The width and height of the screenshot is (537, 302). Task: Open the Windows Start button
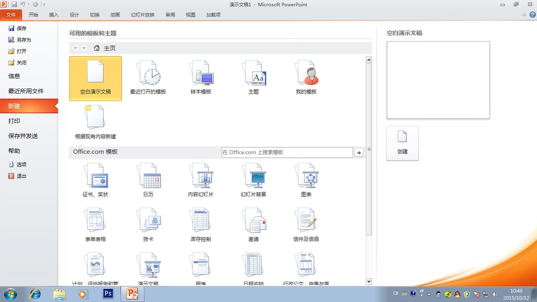coord(10,294)
